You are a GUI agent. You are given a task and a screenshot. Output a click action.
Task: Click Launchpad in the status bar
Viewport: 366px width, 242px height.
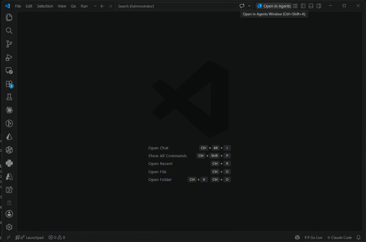35,238
